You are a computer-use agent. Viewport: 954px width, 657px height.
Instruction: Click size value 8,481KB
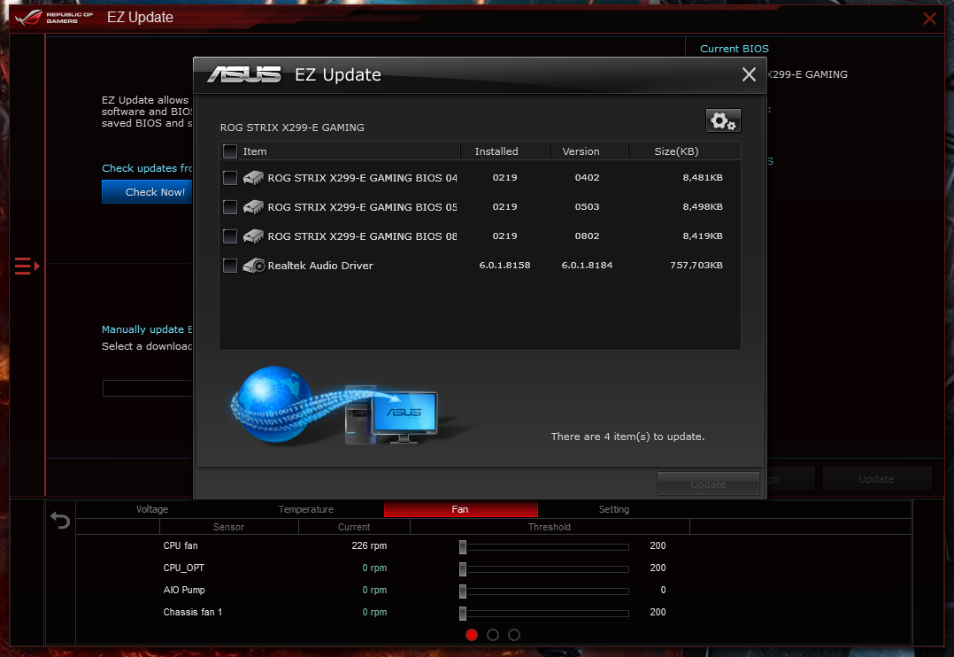click(x=703, y=177)
